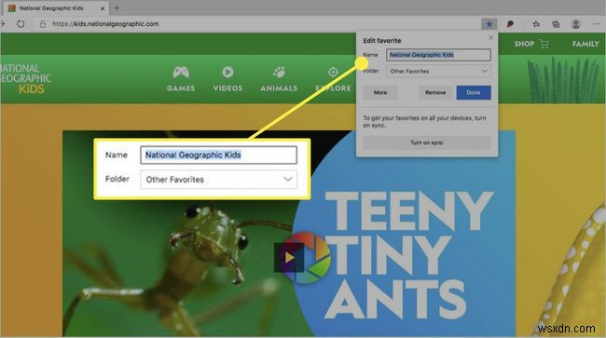
Task: Click the red extension icon in toolbar
Action: 510,24
